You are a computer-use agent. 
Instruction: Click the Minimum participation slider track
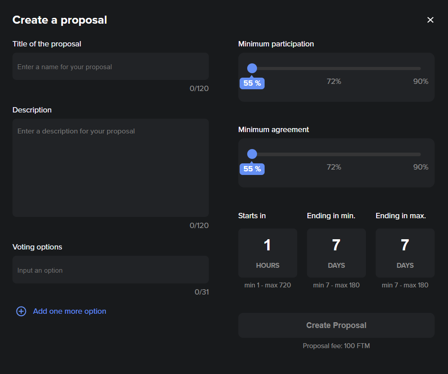click(x=339, y=68)
